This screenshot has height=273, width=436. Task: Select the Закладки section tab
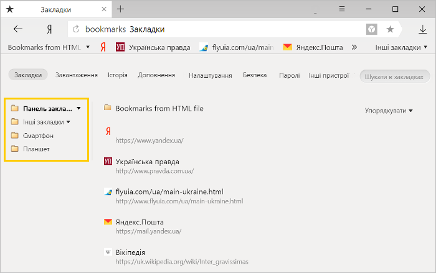[28, 75]
